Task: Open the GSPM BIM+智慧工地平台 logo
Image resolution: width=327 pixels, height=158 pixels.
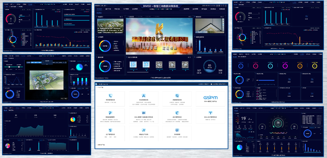Action: pos(210,98)
